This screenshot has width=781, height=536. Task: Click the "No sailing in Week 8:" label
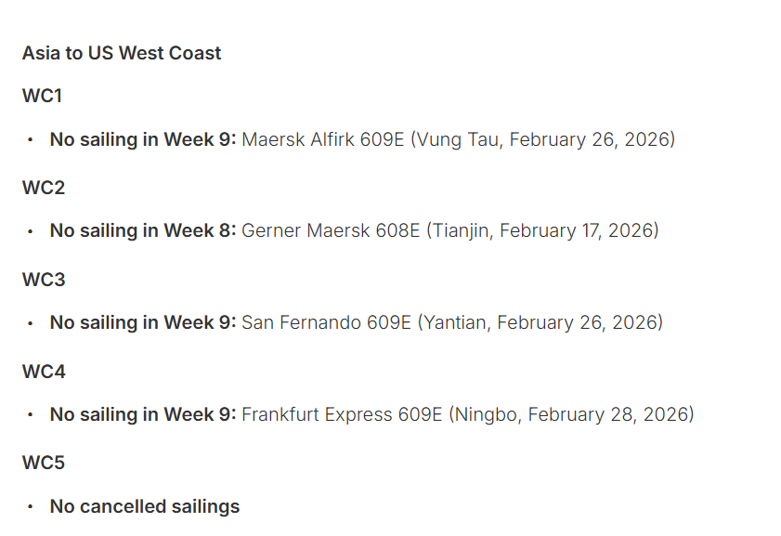coord(143,230)
